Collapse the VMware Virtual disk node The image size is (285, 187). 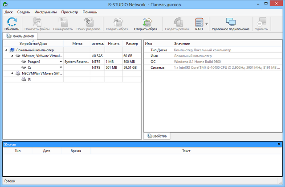[x=12, y=56]
